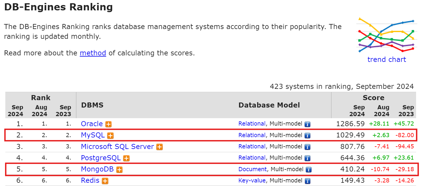This screenshot has height=186, width=422.
Task: Click the 'Score' column header
Action: pyautogui.click(x=373, y=98)
